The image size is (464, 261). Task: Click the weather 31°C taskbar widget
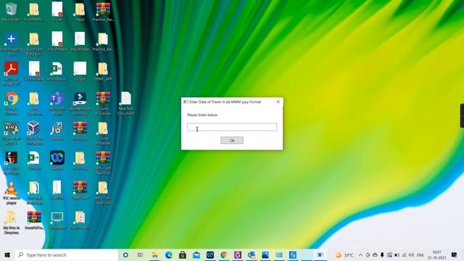point(344,254)
